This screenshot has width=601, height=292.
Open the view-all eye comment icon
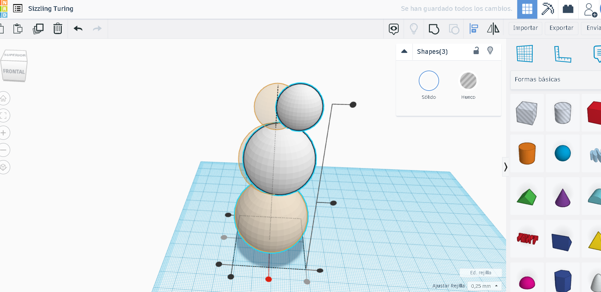pos(394,29)
